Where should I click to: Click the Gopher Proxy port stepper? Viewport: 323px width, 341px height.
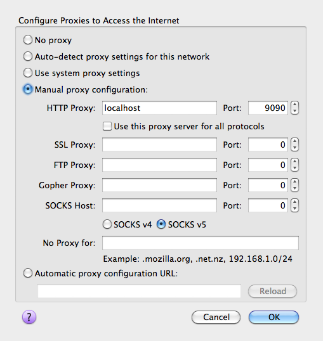pyautogui.click(x=294, y=185)
